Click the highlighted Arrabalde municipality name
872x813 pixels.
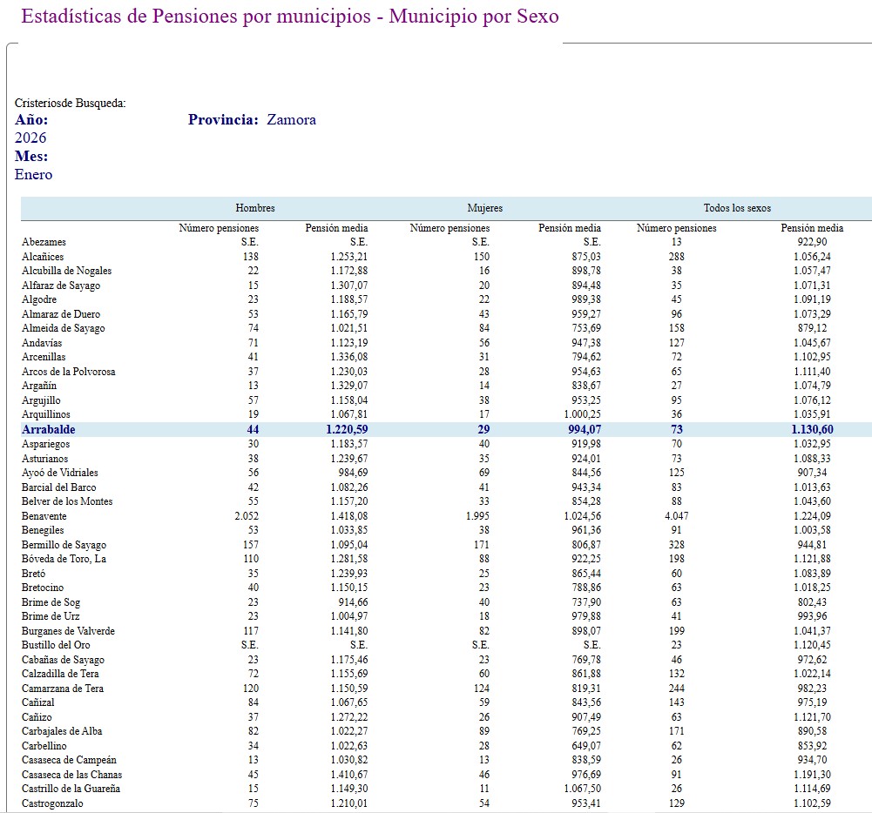click(49, 429)
